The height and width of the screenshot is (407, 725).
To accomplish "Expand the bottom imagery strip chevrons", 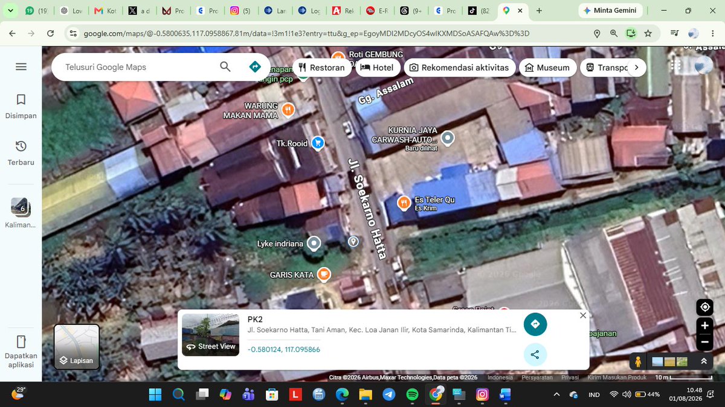I will 704,362.
